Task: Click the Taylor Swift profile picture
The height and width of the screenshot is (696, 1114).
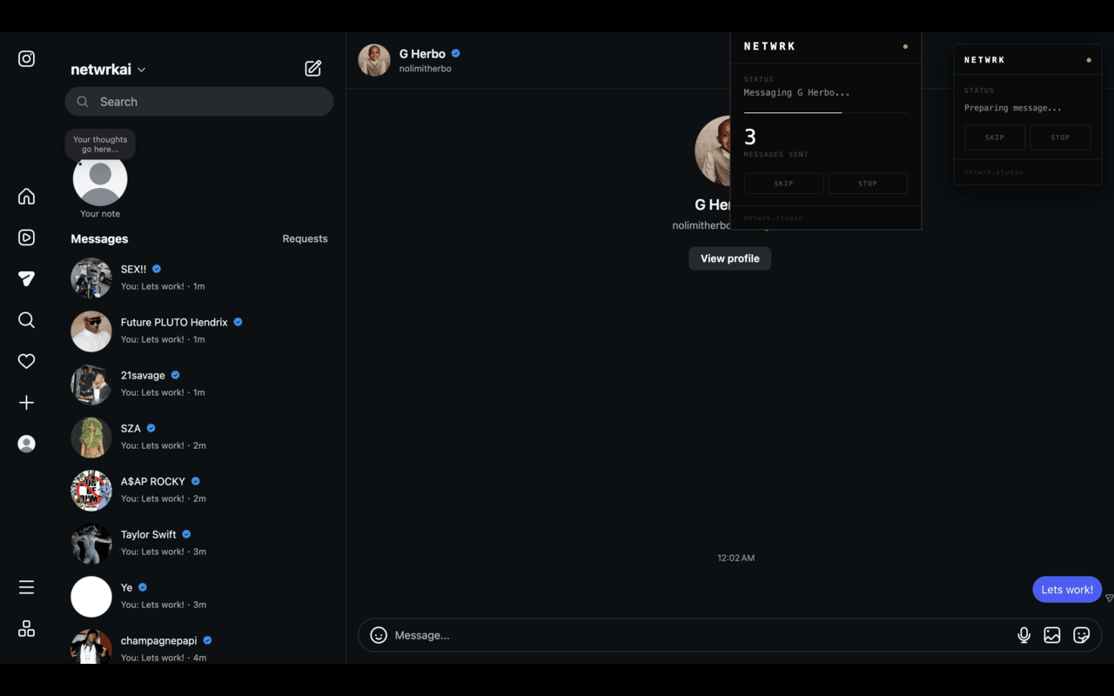Action: [x=91, y=544]
